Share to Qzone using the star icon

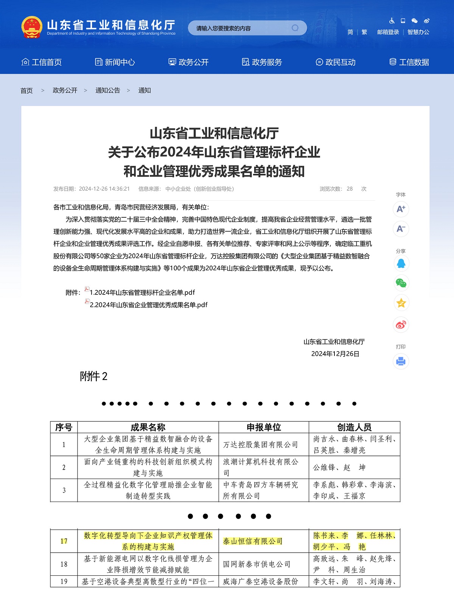[401, 303]
